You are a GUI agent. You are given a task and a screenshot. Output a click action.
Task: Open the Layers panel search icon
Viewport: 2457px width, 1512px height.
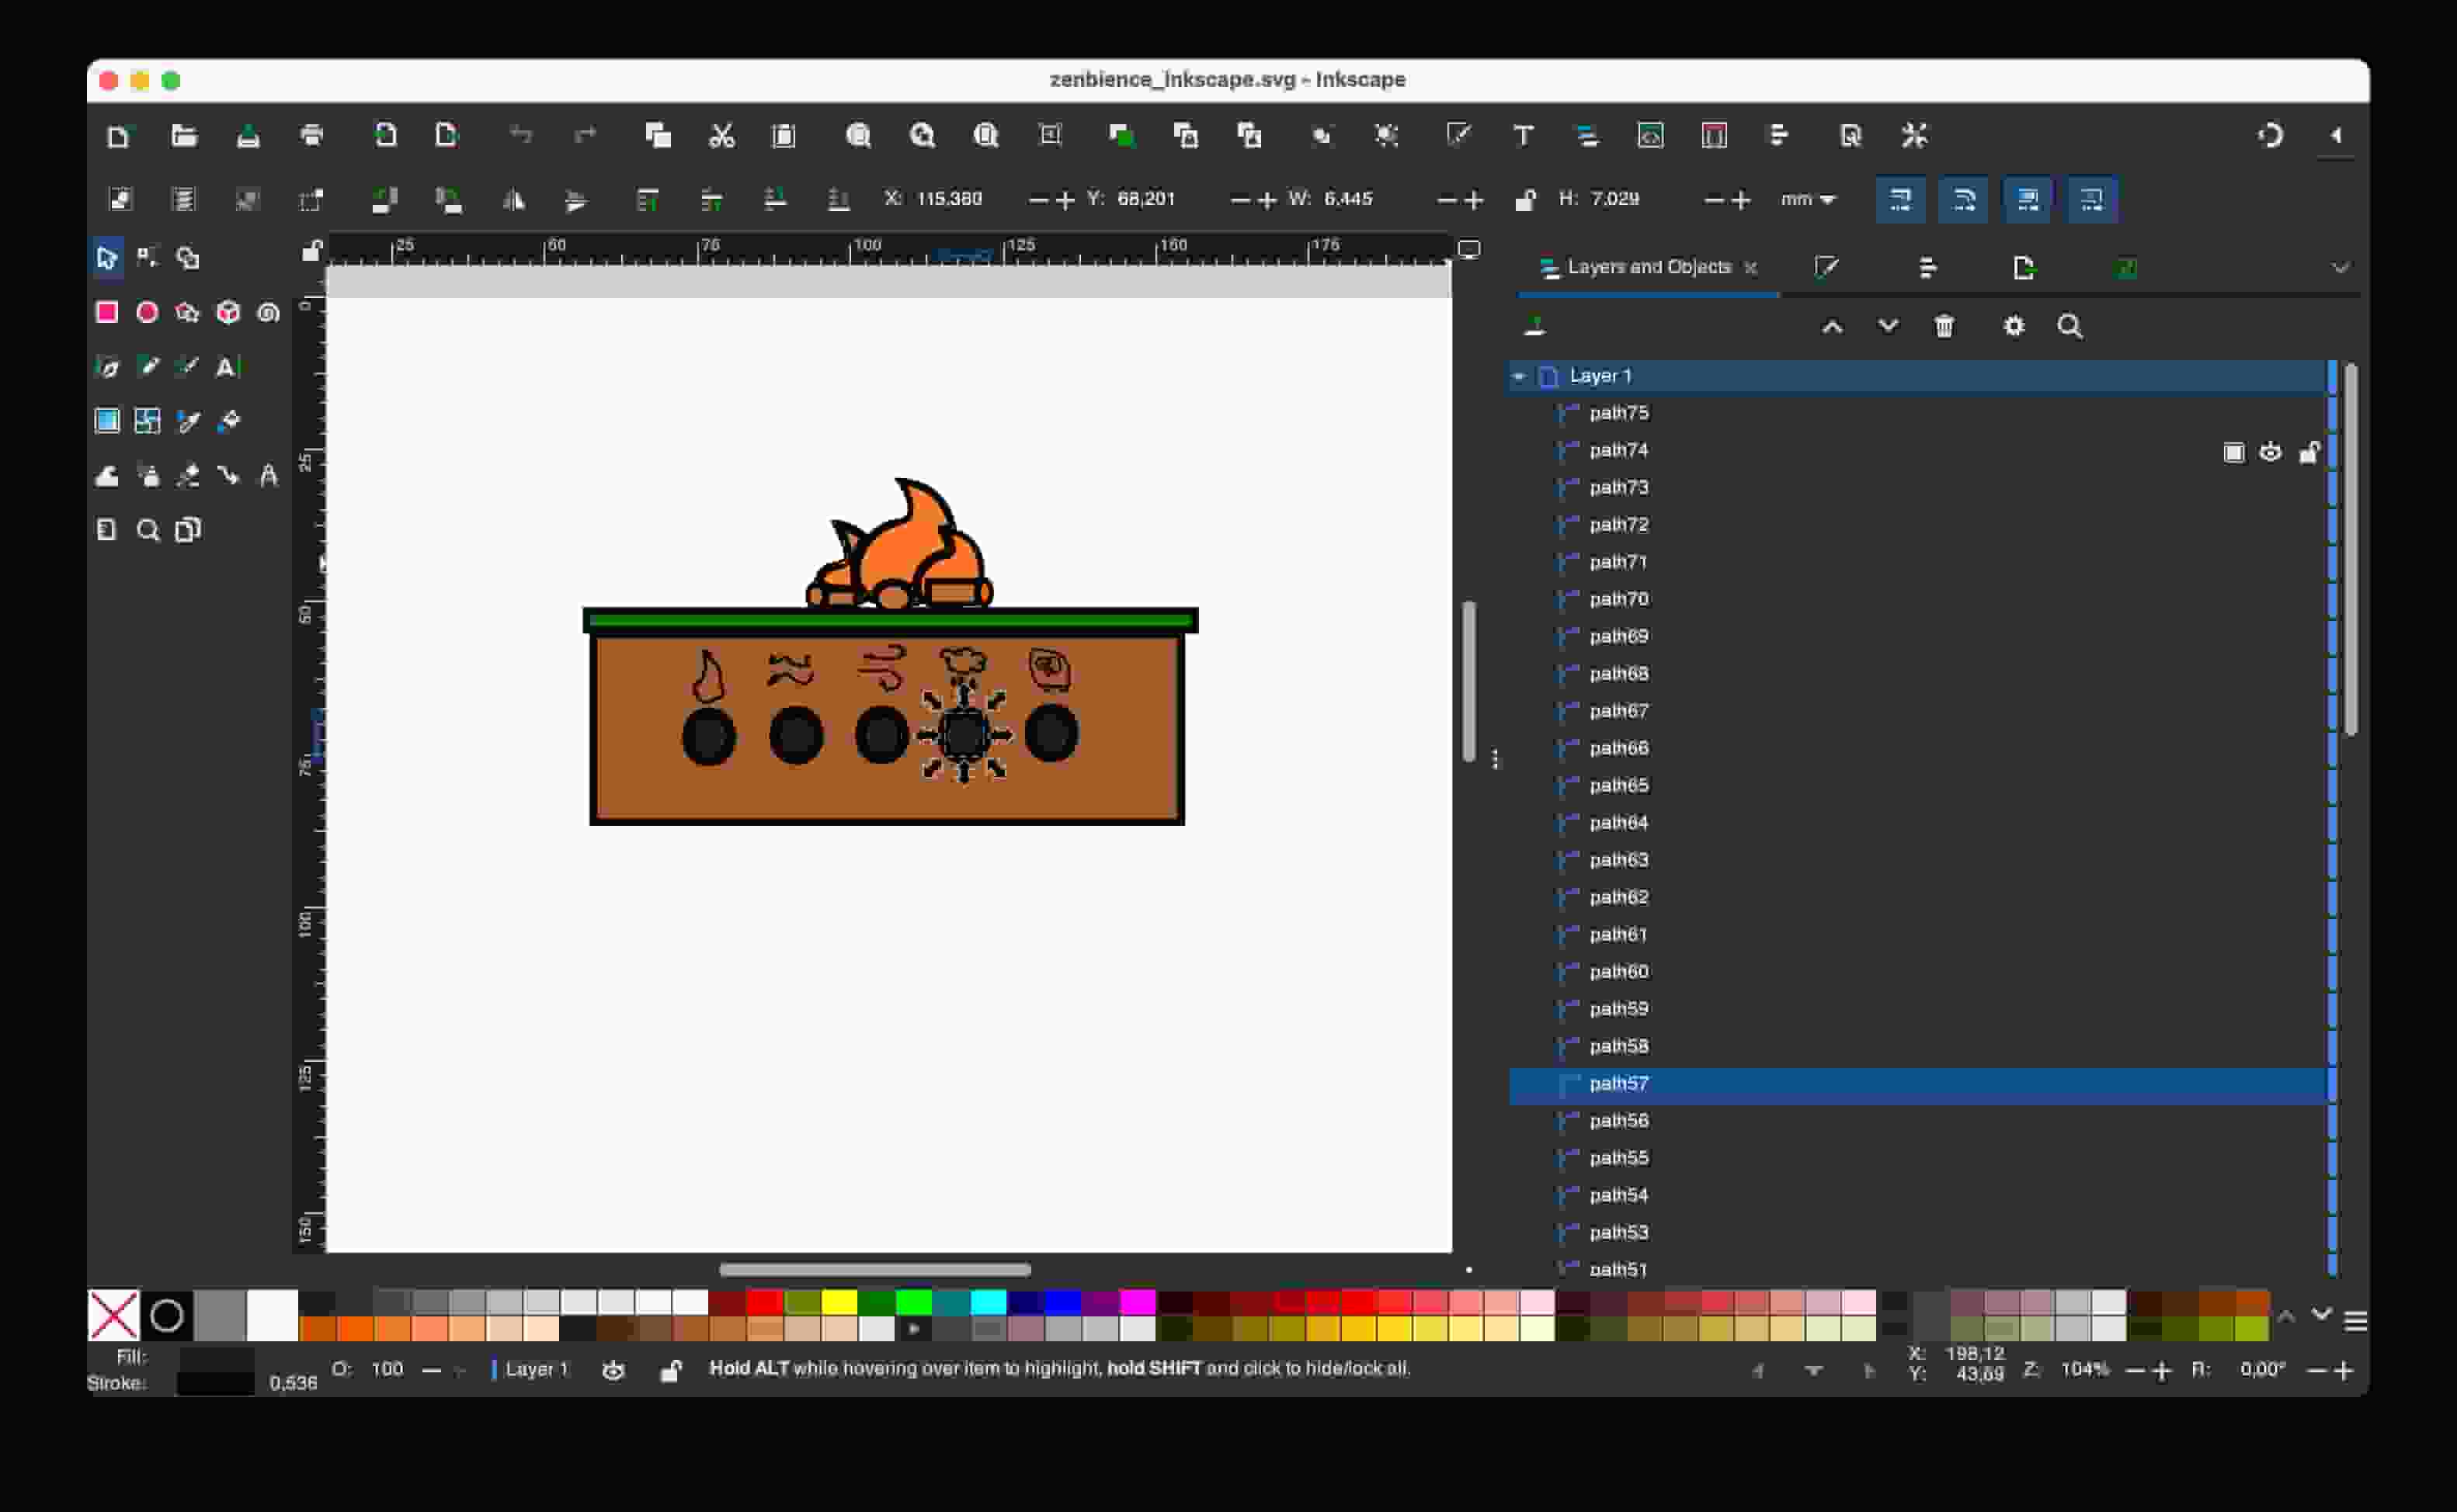pos(2070,326)
